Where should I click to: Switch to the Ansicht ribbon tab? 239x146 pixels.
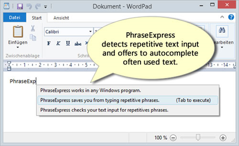tap(61, 18)
